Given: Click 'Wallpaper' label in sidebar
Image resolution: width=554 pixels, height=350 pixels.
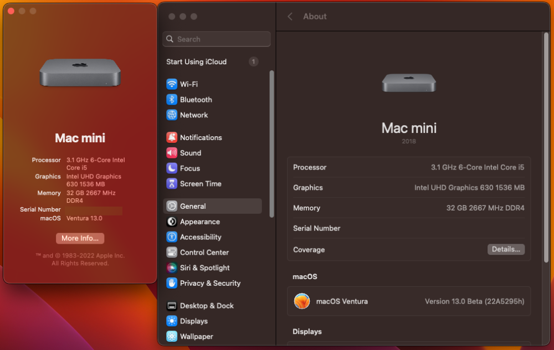Looking at the screenshot, I should click(197, 337).
